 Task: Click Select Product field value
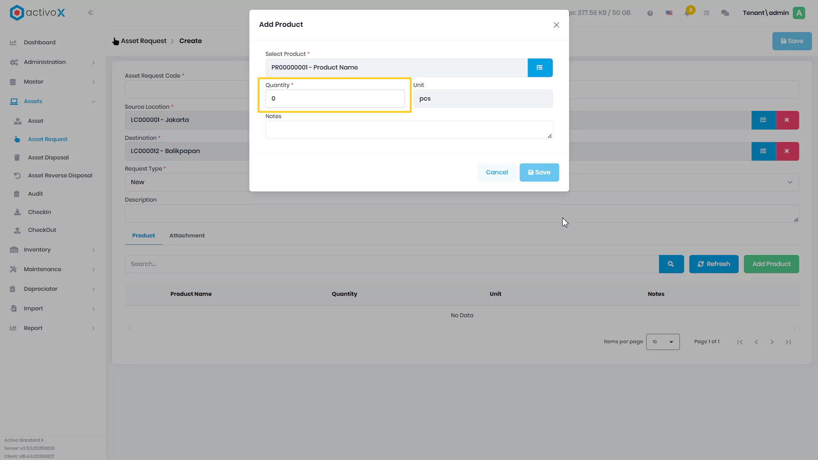pyautogui.click(x=396, y=68)
